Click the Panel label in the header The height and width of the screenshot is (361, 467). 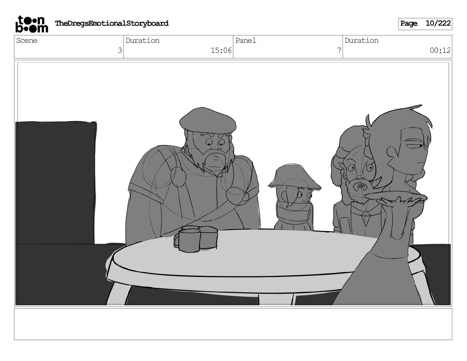tap(246, 41)
